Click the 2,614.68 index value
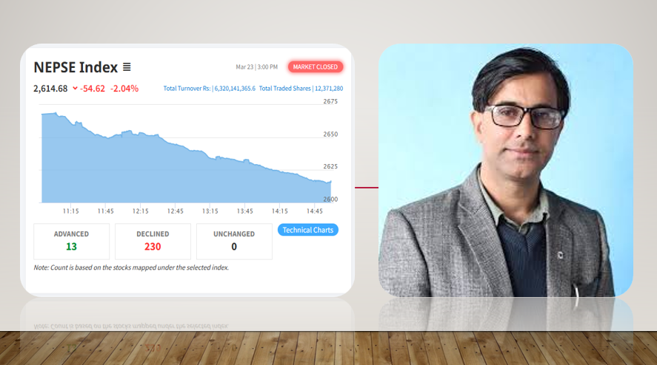The width and height of the screenshot is (657, 365). coord(50,89)
